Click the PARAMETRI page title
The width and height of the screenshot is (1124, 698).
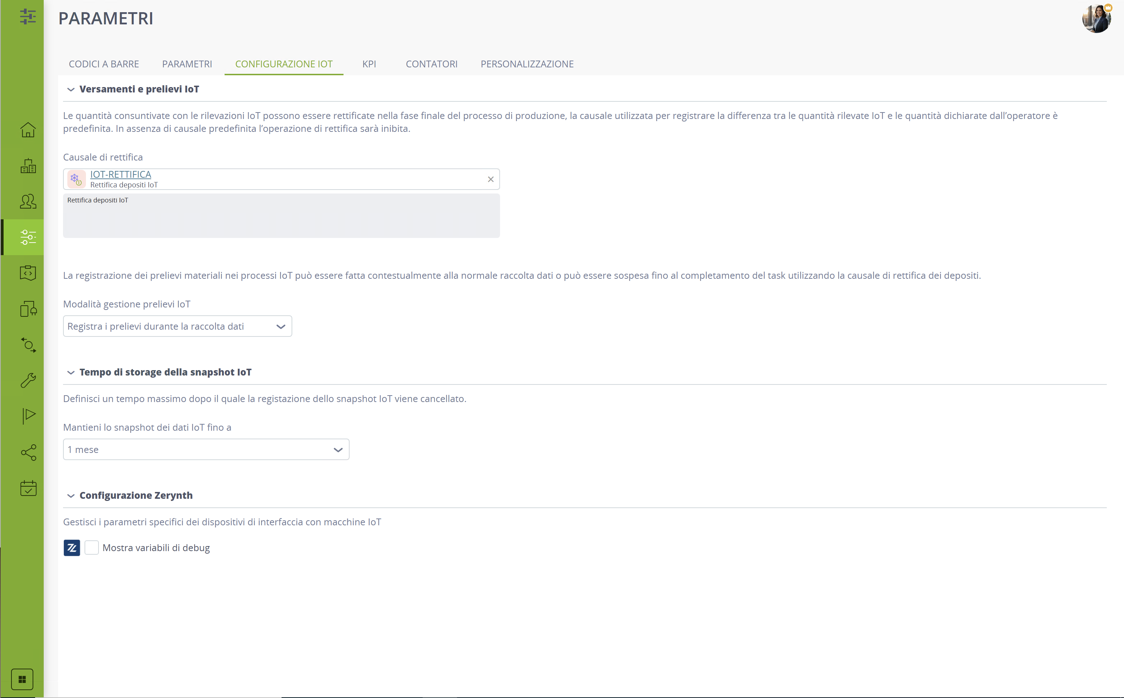click(106, 19)
